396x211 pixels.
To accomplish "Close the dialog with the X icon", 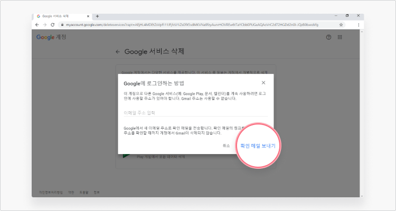I will [263, 82].
